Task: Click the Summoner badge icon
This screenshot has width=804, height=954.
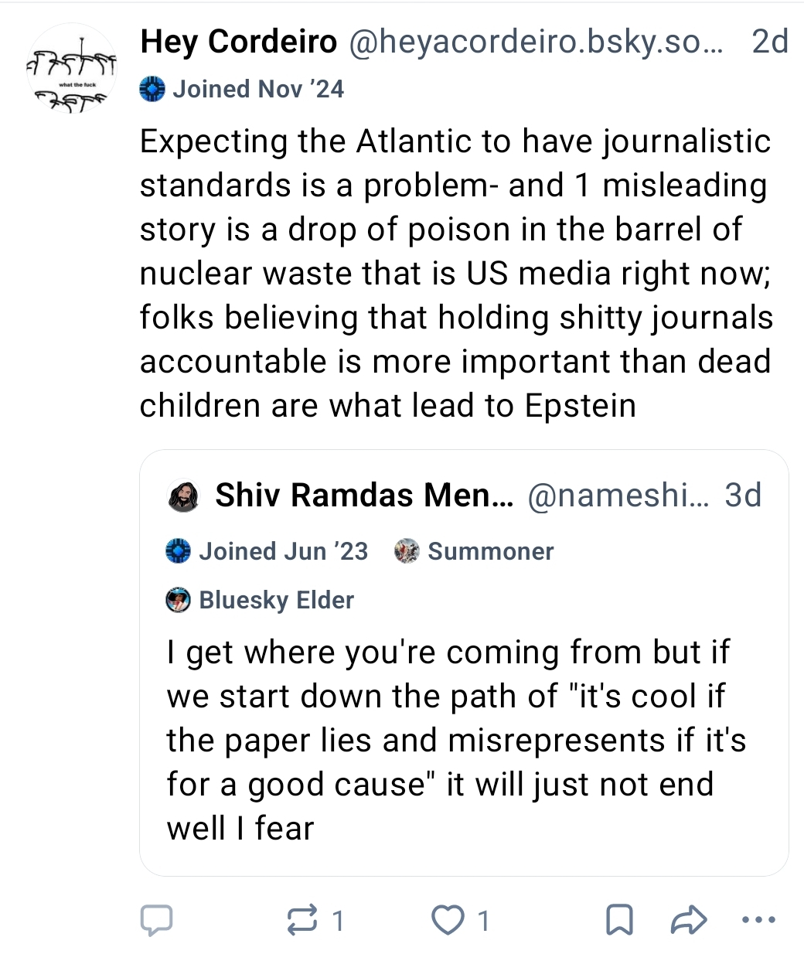Action: tap(407, 551)
